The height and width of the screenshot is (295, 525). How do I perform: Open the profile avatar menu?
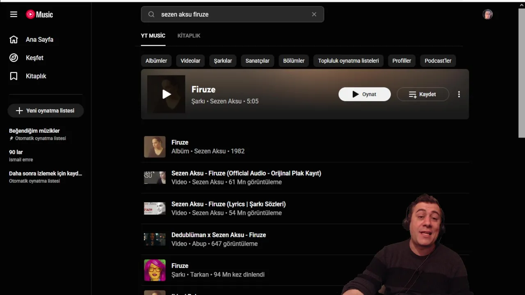(488, 14)
